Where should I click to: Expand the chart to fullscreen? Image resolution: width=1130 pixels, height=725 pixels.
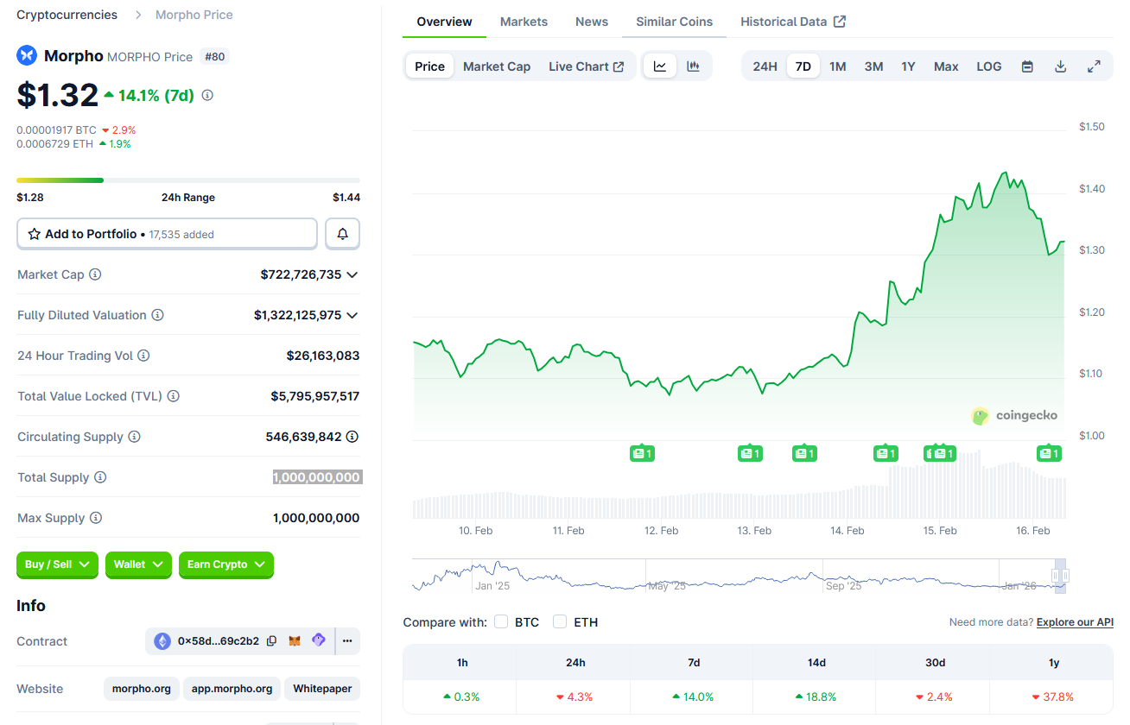click(1094, 66)
